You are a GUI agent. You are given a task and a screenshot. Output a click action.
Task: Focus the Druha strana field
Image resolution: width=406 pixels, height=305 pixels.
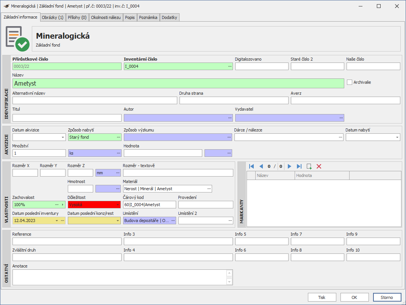234,100
